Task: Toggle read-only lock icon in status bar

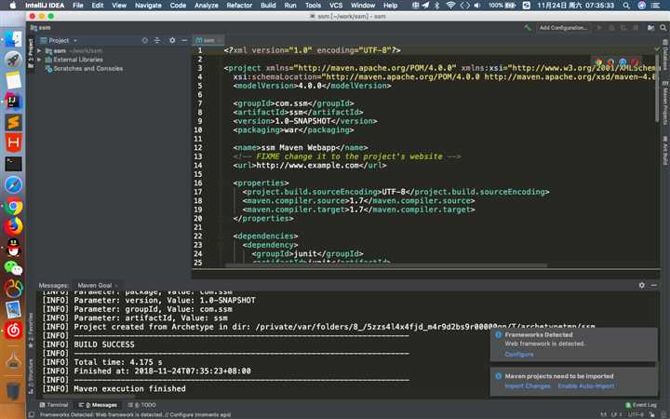Action: point(652,414)
